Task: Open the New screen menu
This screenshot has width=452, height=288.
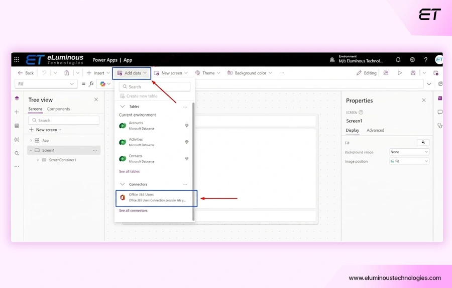Action: (171, 73)
